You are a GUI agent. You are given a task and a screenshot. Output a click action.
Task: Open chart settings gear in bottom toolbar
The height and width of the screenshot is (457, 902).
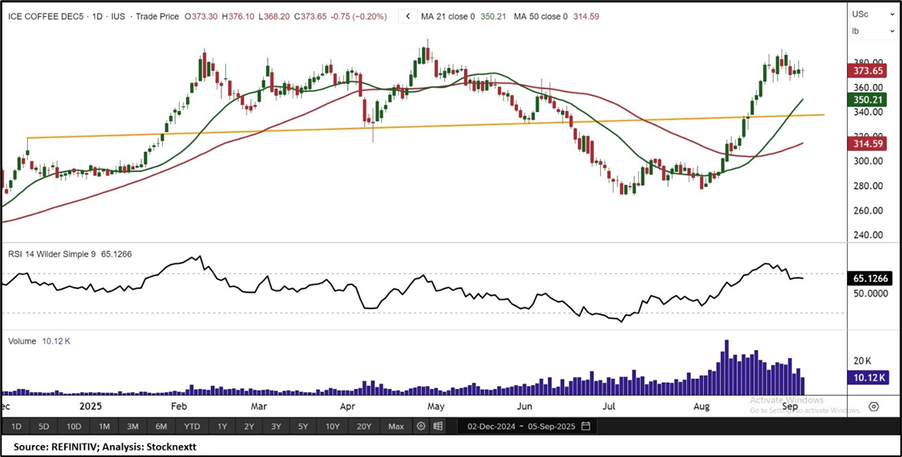[421, 427]
